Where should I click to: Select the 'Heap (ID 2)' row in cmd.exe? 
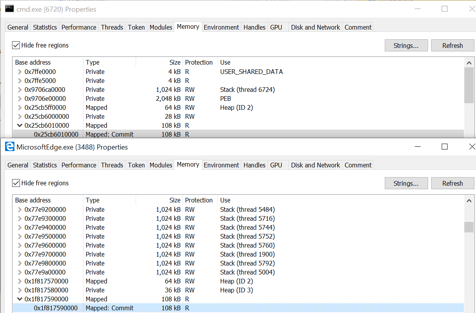click(238, 107)
